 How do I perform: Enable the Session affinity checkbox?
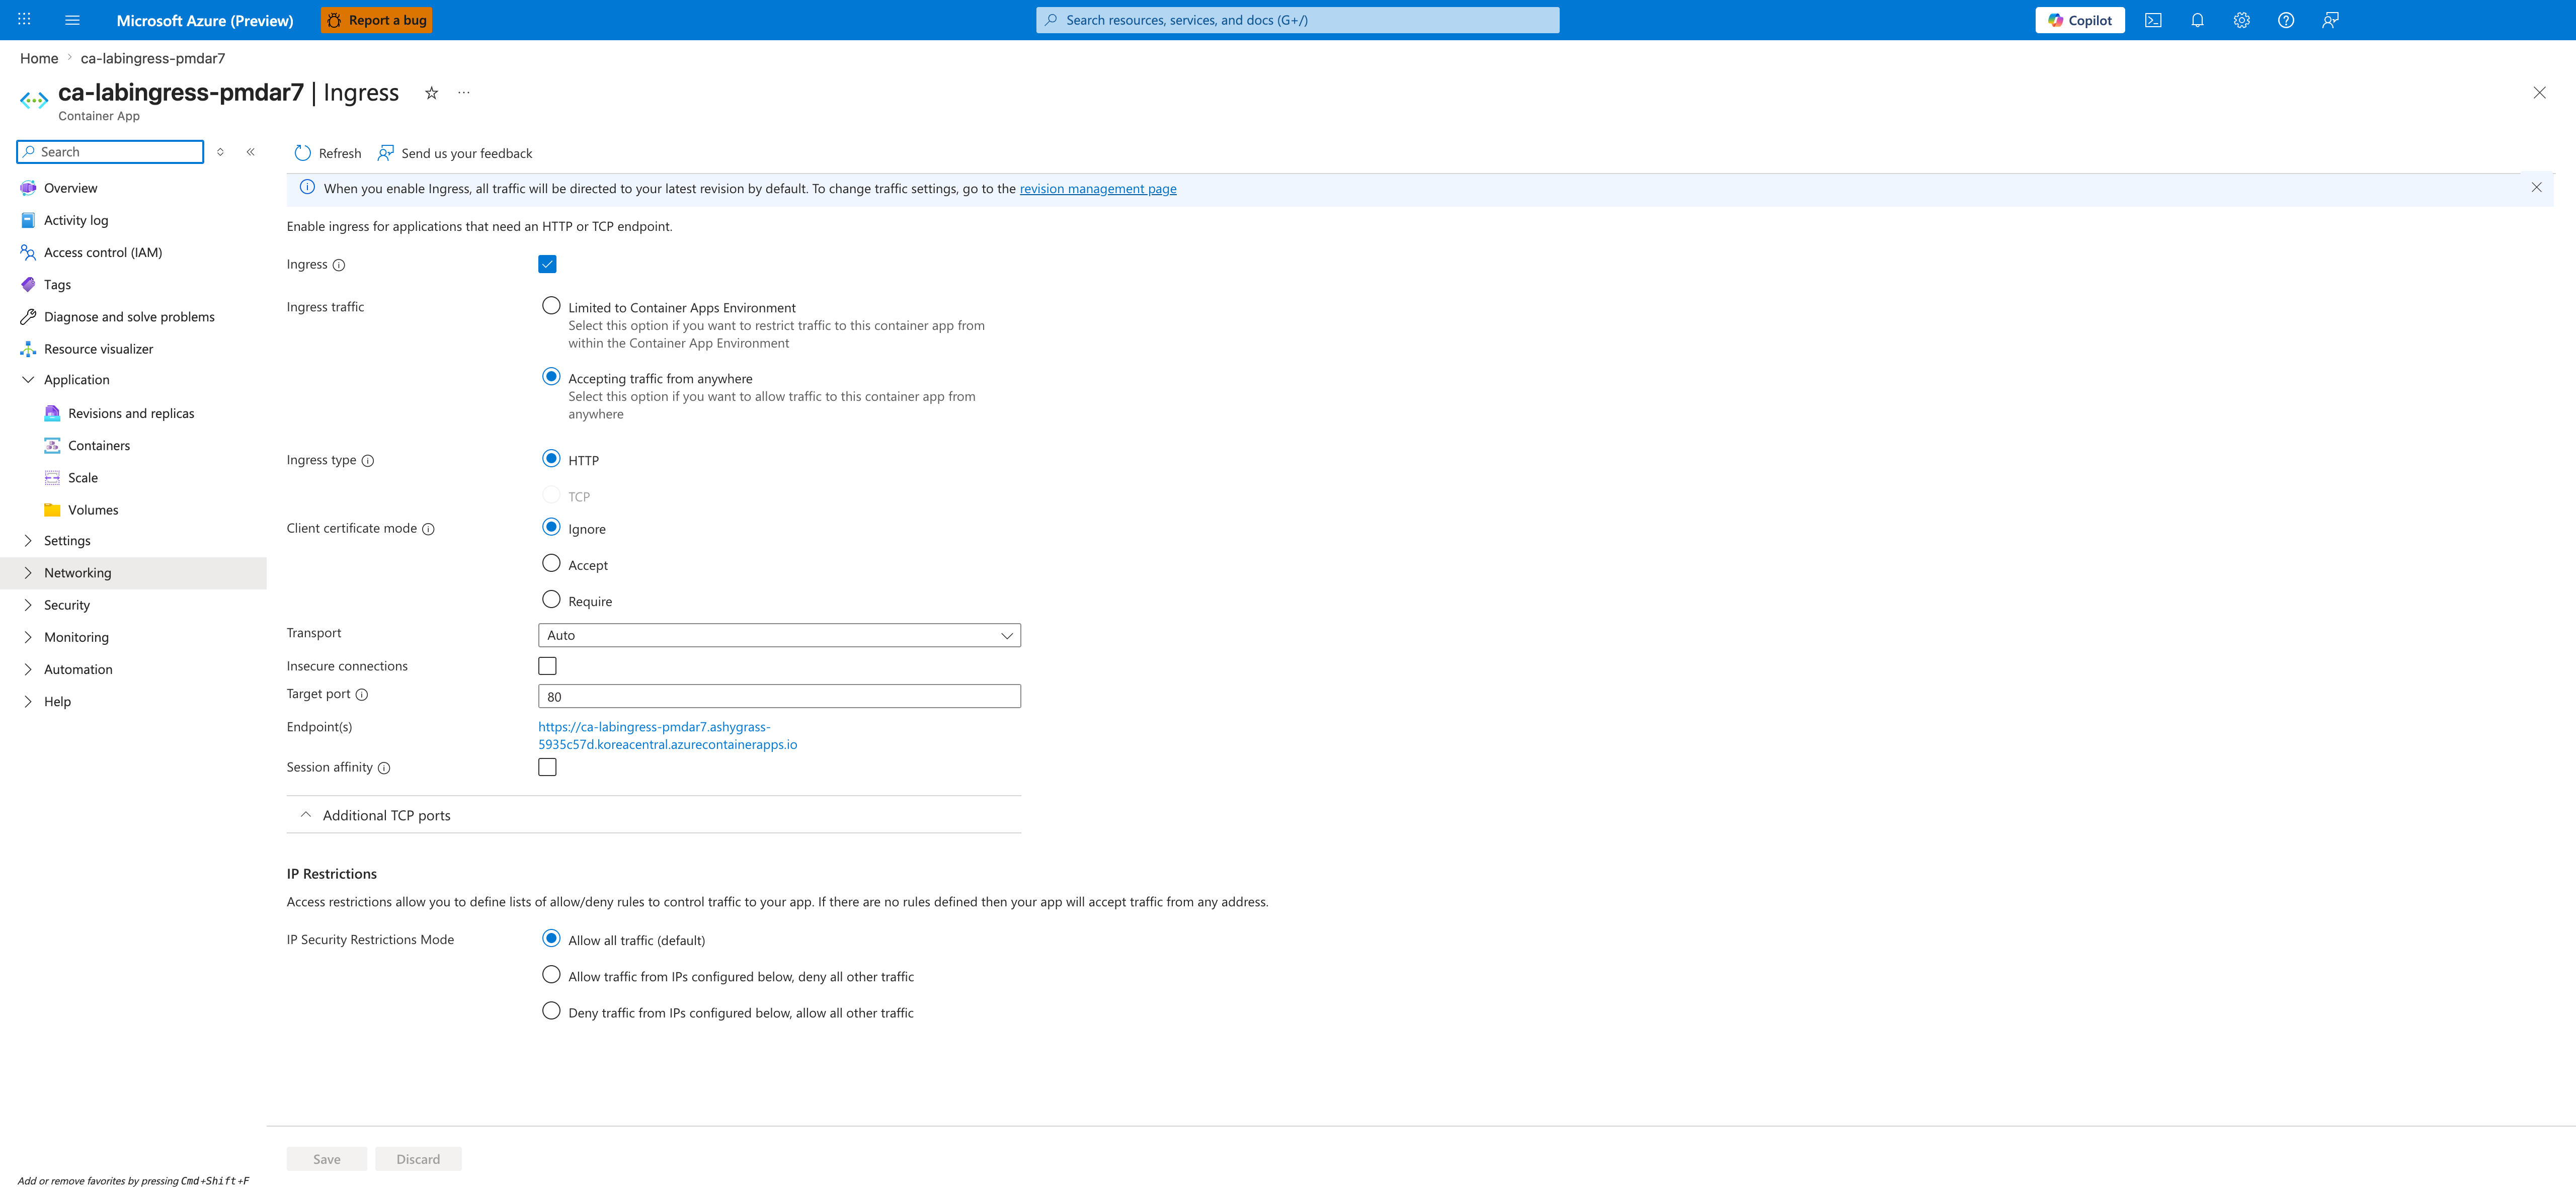547,767
